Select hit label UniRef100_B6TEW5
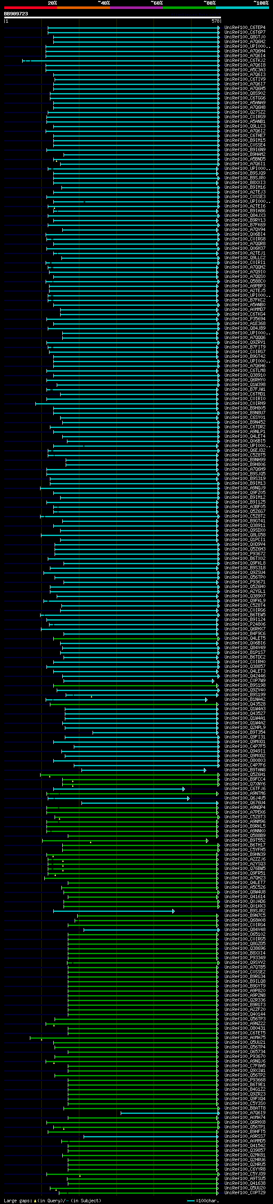The width and height of the screenshot is (273, 1204). (x=245, y=615)
